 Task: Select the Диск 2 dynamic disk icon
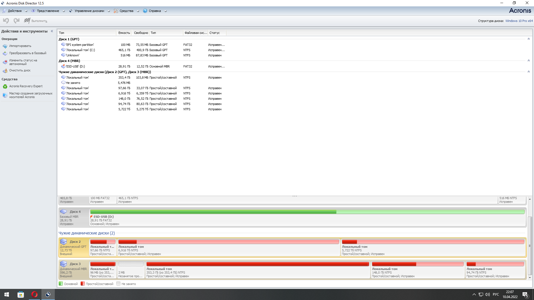click(x=63, y=242)
